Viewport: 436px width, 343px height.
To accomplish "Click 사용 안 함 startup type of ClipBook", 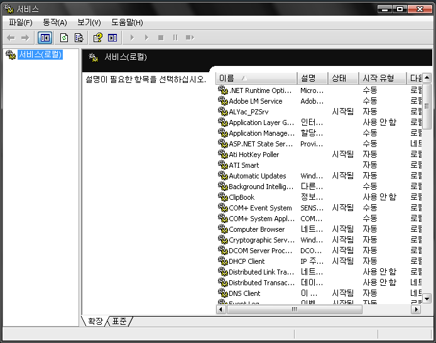I will click(x=379, y=197).
